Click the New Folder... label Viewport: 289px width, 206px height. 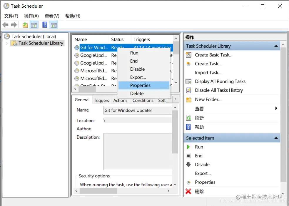(208, 99)
